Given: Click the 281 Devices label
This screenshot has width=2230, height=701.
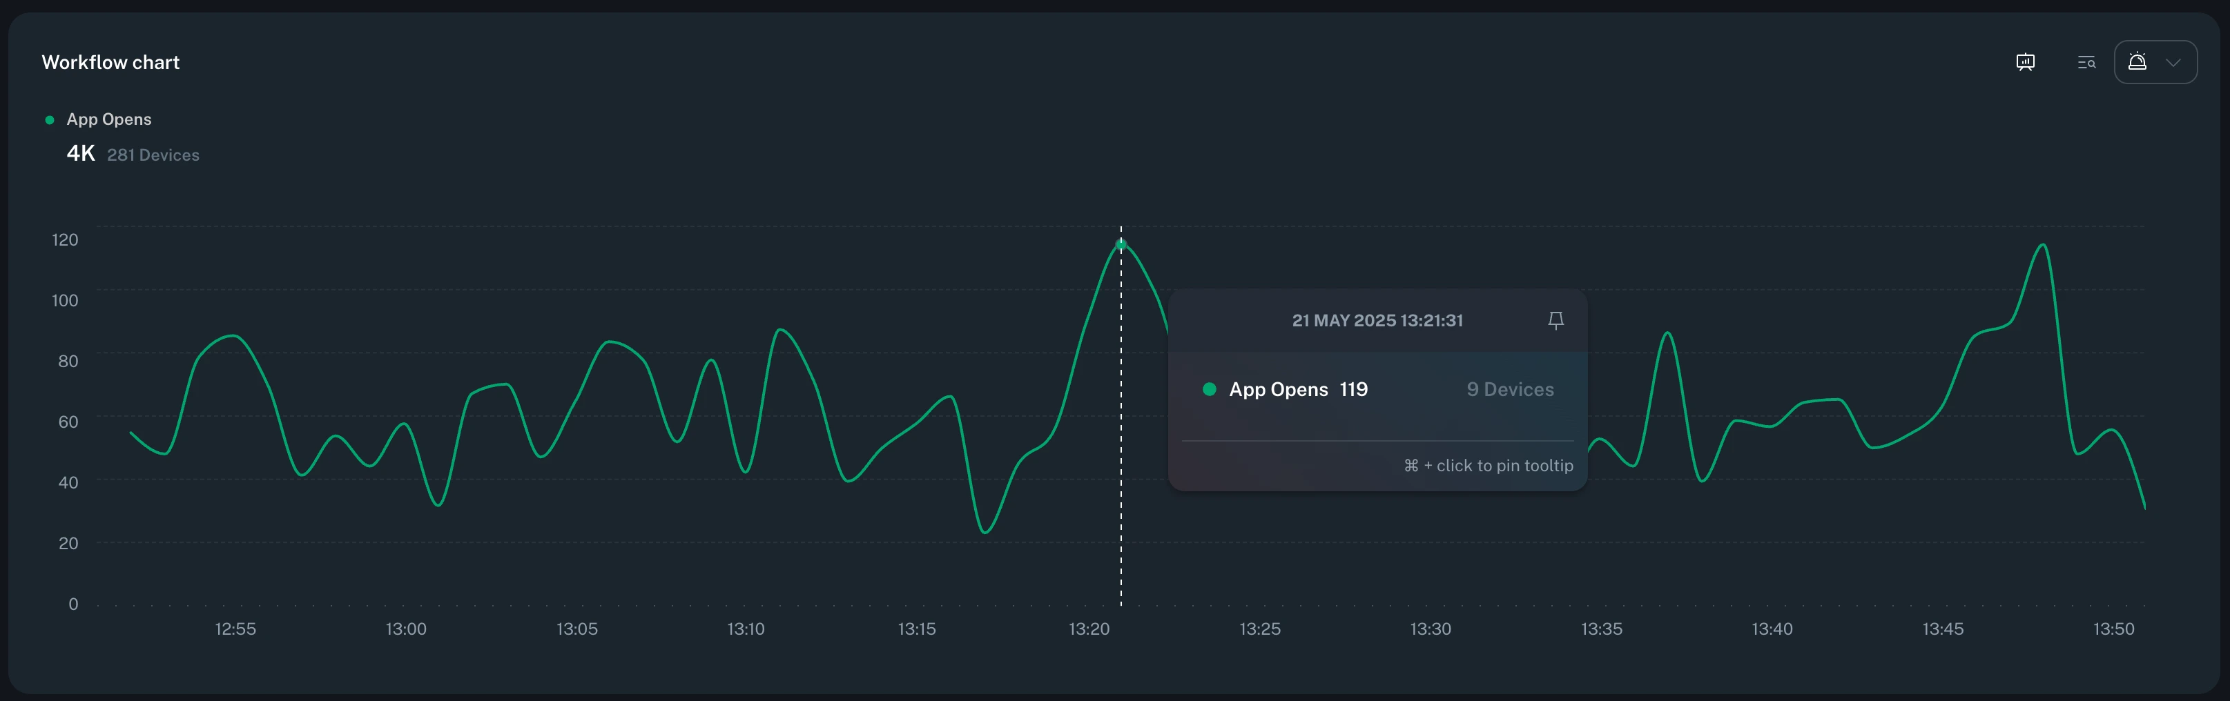Looking at the screenshot, I should [x=153, y=155].
